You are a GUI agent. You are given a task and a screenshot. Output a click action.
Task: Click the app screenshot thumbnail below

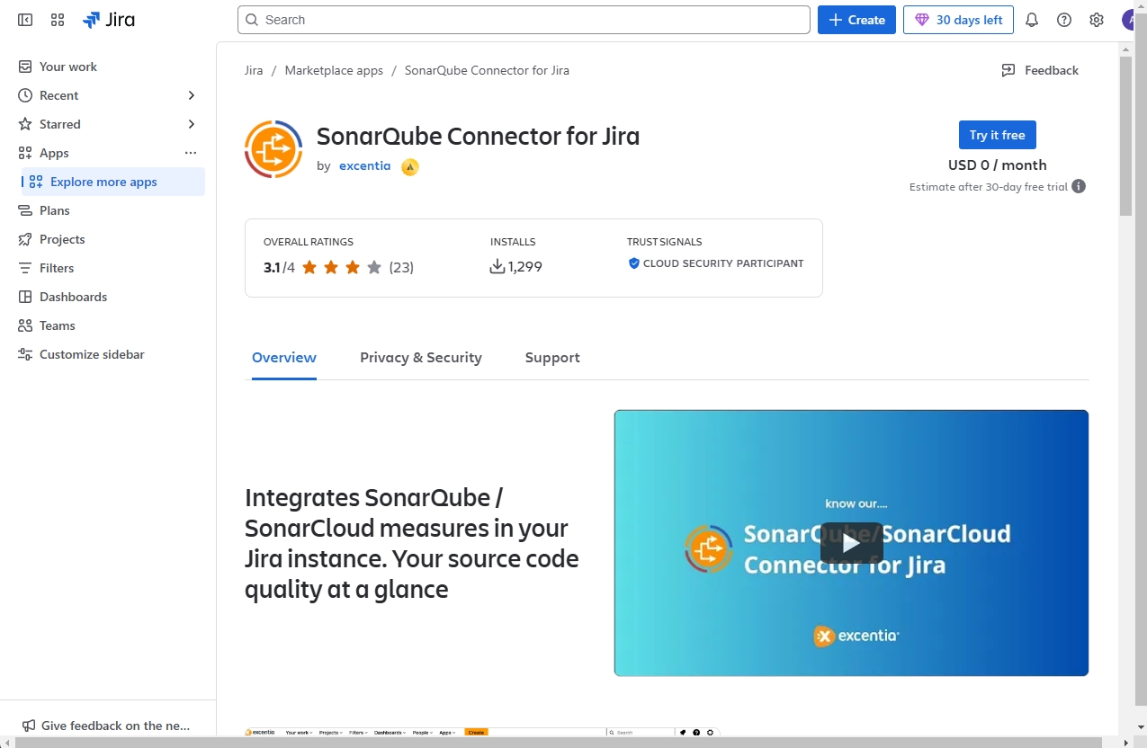pos(482,733)
